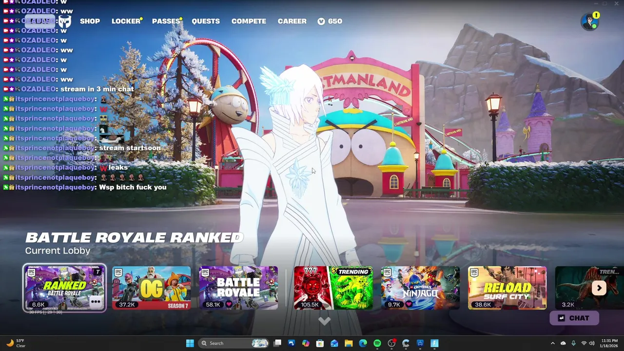
Task: Expand more content with the down chevron
Action: (325, 321)
